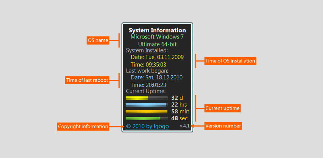The width and height of the screenshot is (323, 158).
Task: Click the Microsoft Windows 7 text
Action: pos(157,37)
